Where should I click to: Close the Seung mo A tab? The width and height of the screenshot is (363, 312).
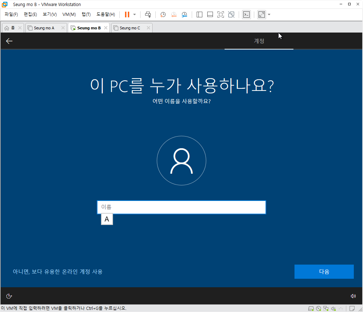63,28
